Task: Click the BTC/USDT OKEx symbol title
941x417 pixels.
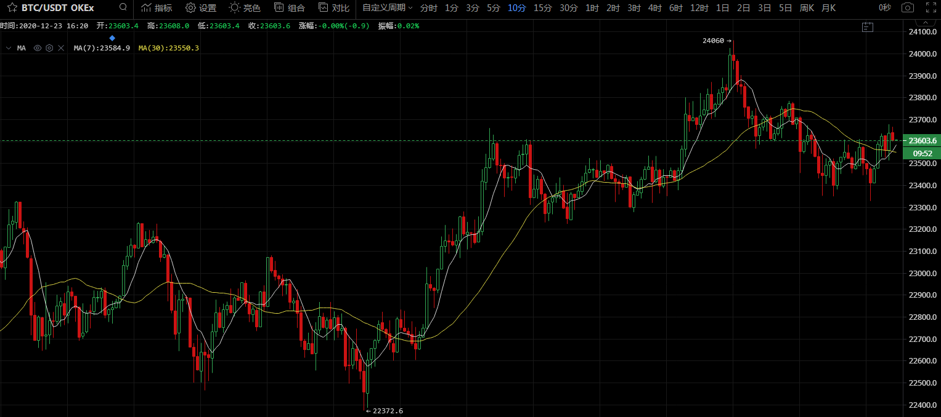Action: (58, 8)
